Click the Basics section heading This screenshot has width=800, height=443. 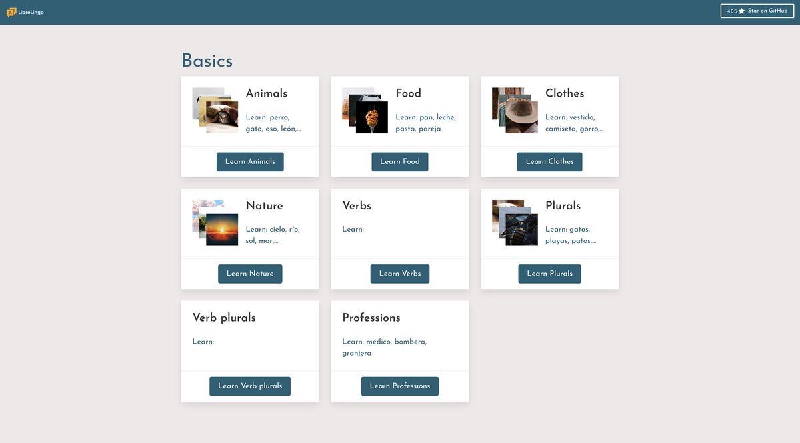point(207,61)
